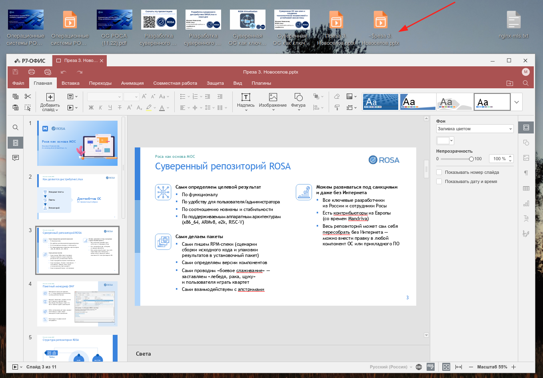Open table settings panel on the right
The width and height of the screenshot is (543, 378).
526,188
